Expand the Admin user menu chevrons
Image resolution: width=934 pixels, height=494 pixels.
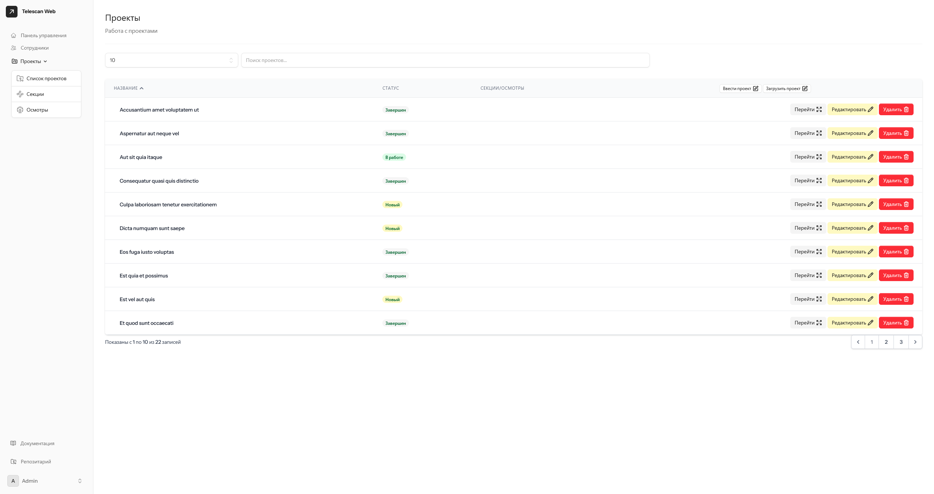tap(80, 481)
